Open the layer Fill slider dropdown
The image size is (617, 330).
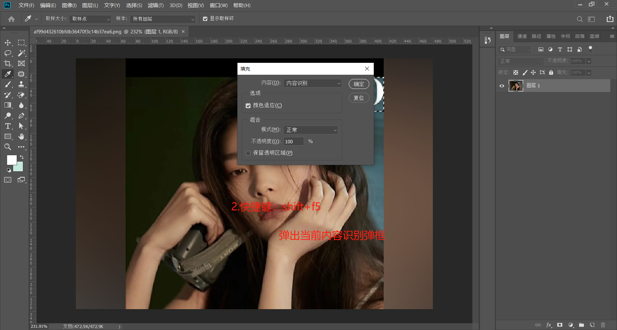pyautogui.click(x=589, y=72)
